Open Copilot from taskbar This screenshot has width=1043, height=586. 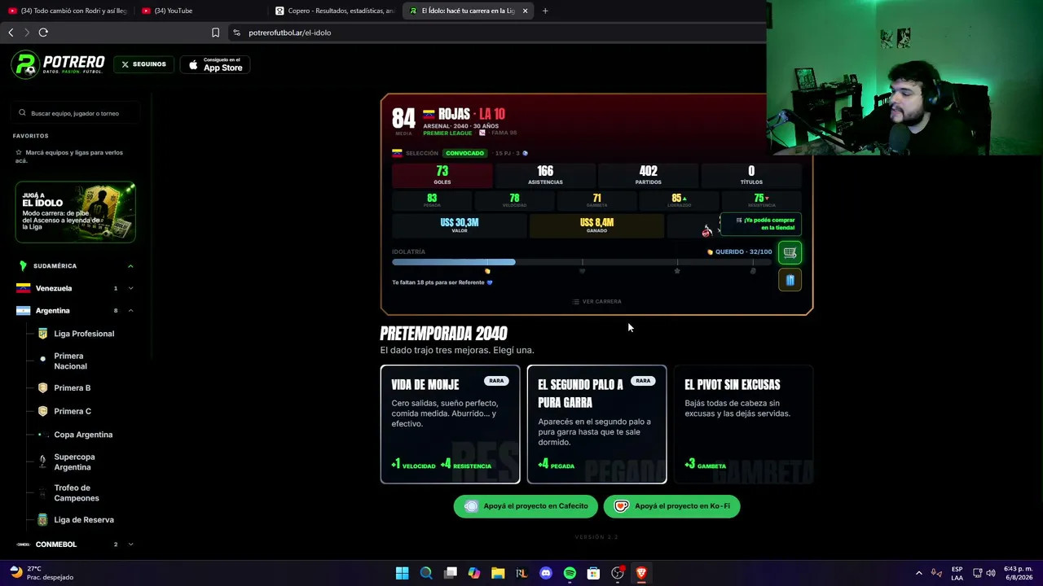[474, 573]
